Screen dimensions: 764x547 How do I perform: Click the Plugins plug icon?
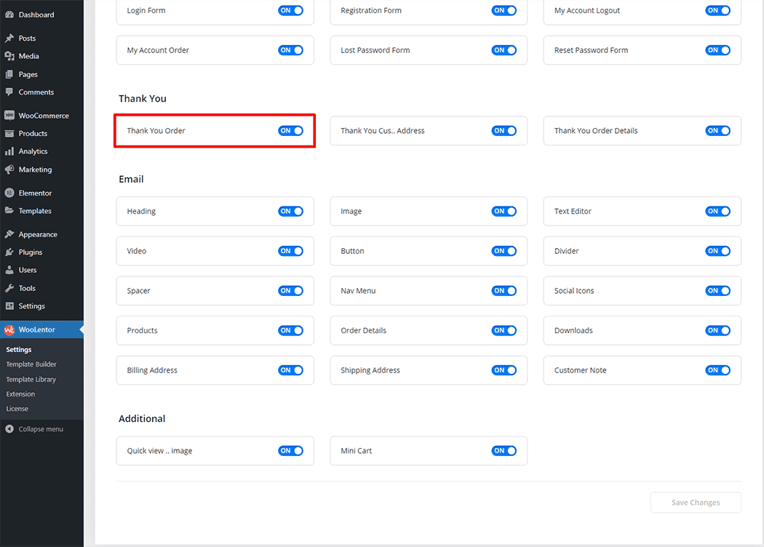pyautogui.click(x=9, y=252)
